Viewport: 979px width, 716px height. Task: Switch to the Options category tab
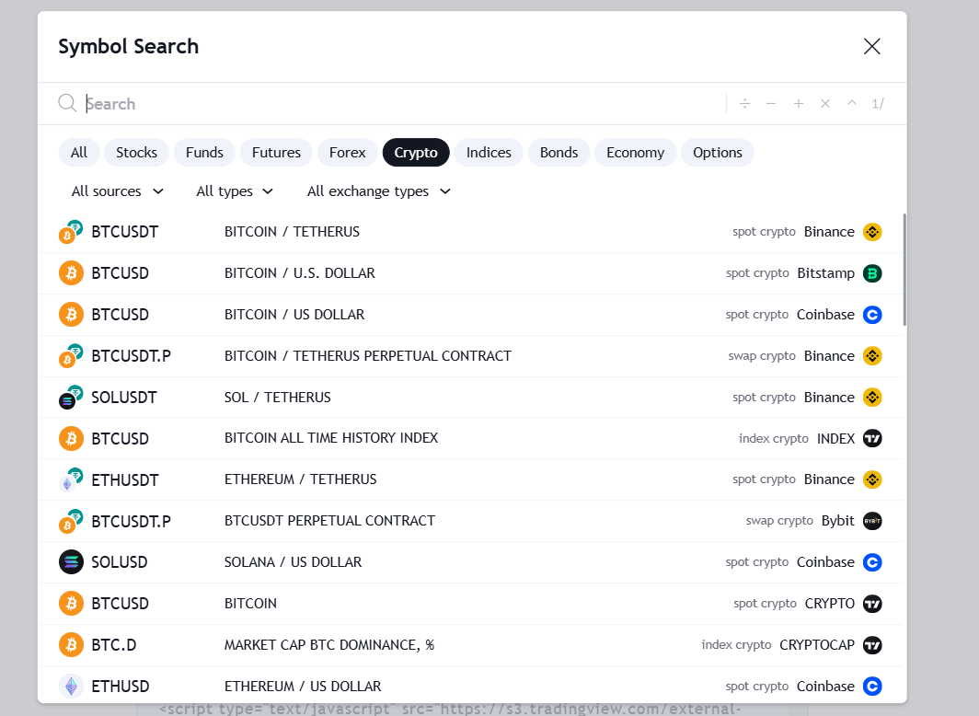point(718,153)
